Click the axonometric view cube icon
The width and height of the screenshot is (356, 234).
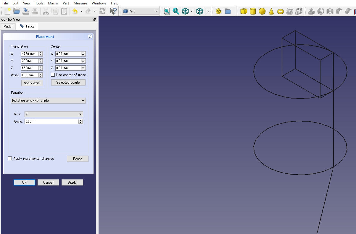coord(200,11)
